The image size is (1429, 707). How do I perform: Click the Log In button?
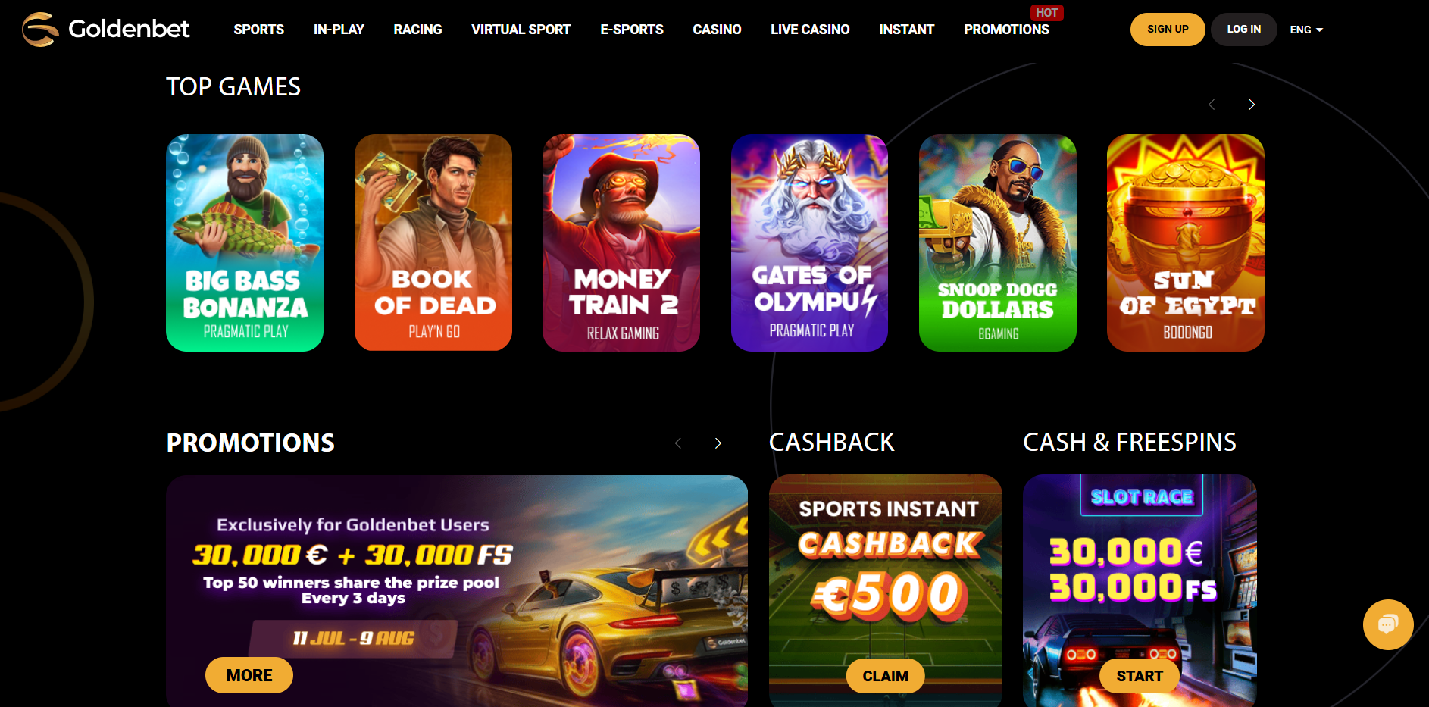point(1244,30)
